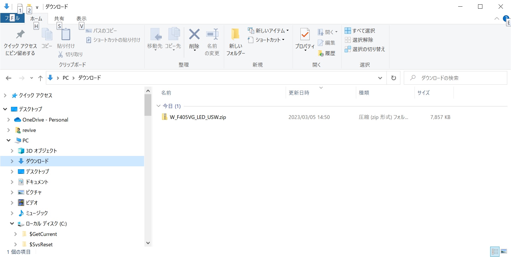Image resolution: width=511 pixels, height=257 pixels.
Task: Open the recent locations dropdown arrow
Action: [31, 78]
